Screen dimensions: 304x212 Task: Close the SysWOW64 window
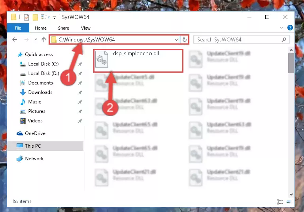point(285,17)
